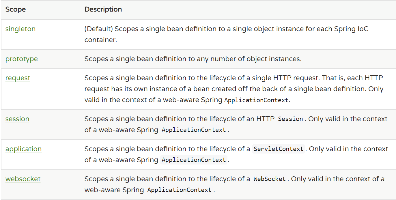Click the prototype description text
The width and height of the screenshot is (396, 200).
193,59
